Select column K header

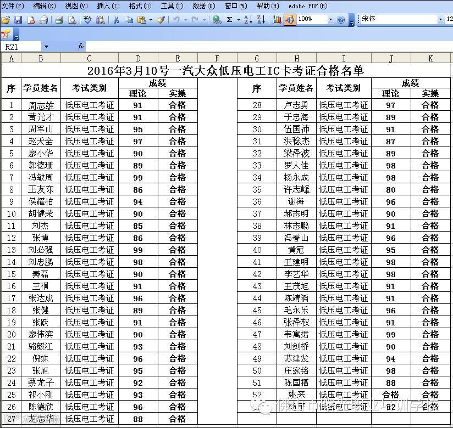(430, 59)
